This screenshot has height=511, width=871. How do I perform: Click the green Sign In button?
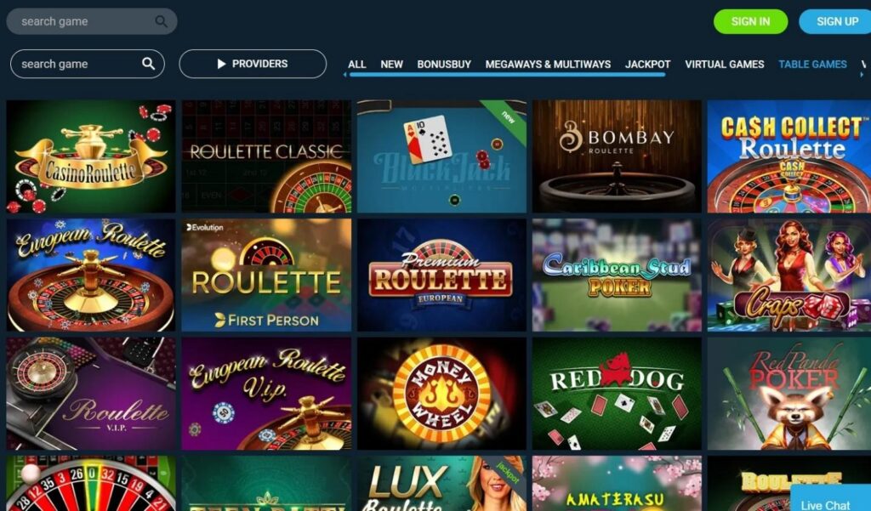[x=750, y=21]
